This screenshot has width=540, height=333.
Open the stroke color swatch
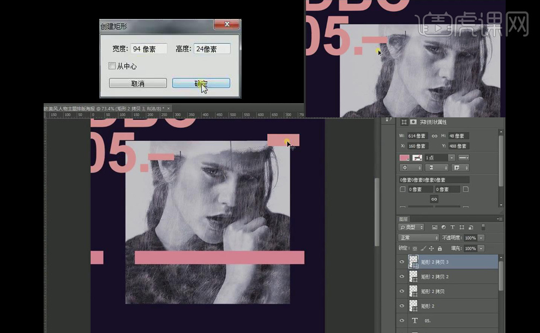[x=417, y=158]
